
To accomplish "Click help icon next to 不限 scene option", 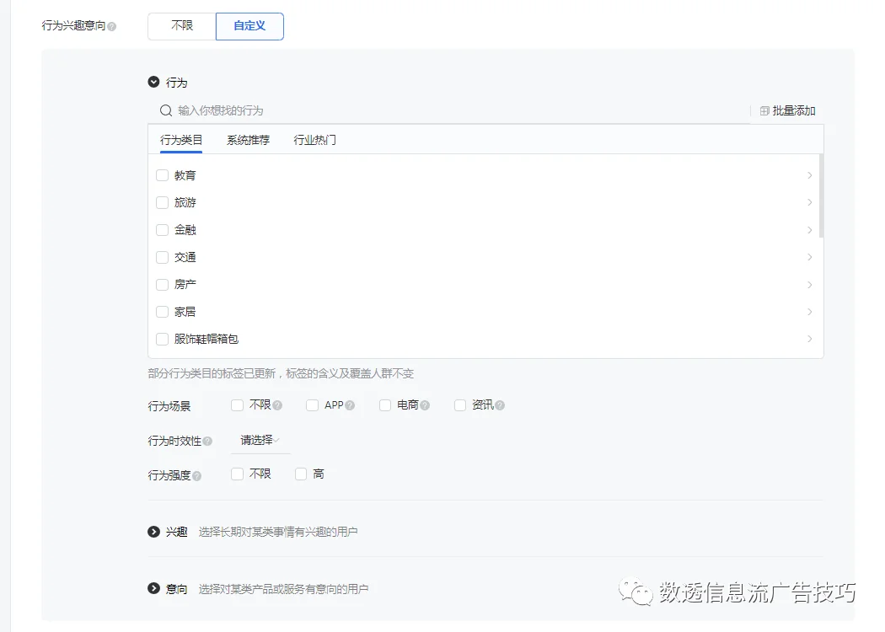I will (x=277, y=405).
